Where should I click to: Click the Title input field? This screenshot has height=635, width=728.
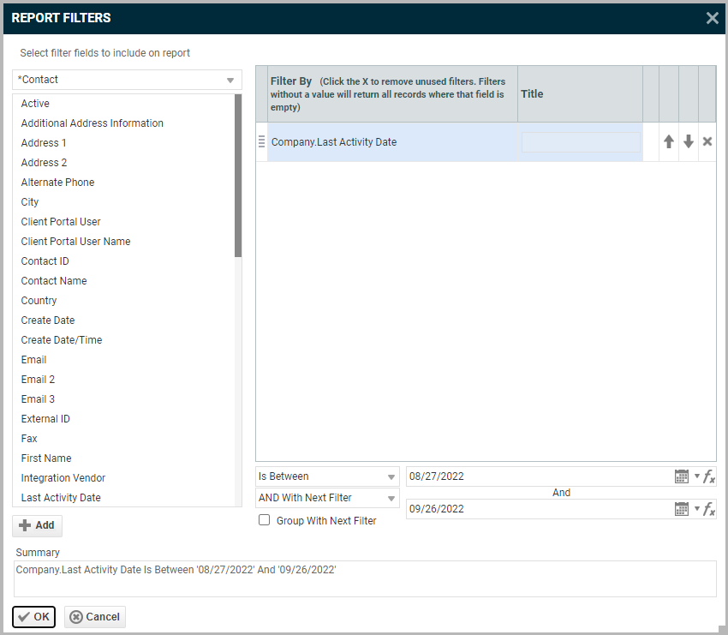(x=581, y=142)
